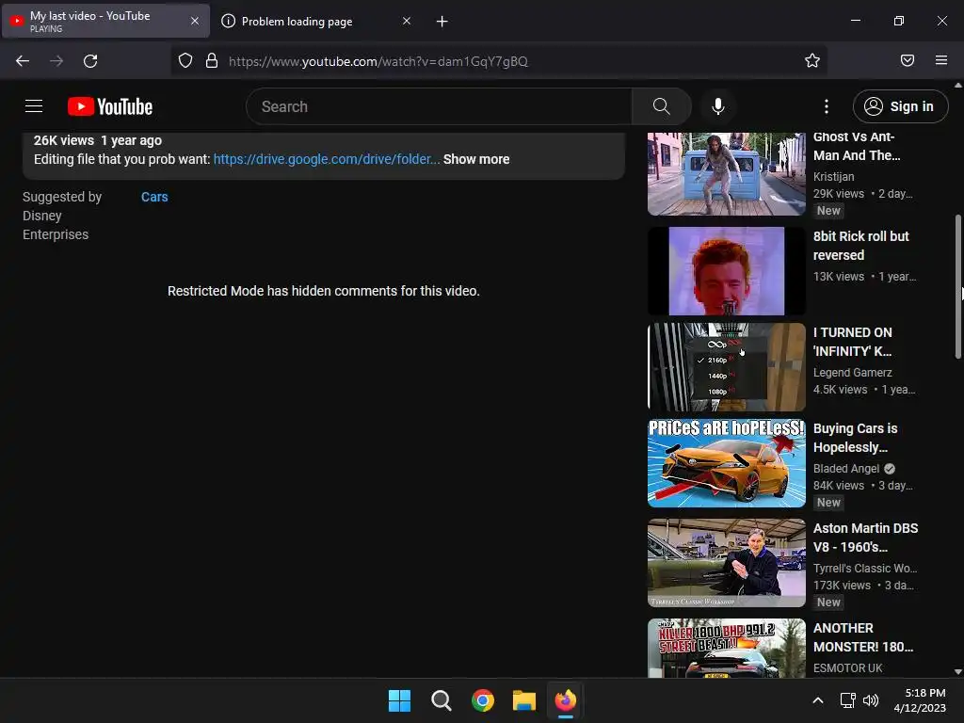This screenshot has width=964, height=723.
Task: Start voice search with microphone icon
Action: 717,106
